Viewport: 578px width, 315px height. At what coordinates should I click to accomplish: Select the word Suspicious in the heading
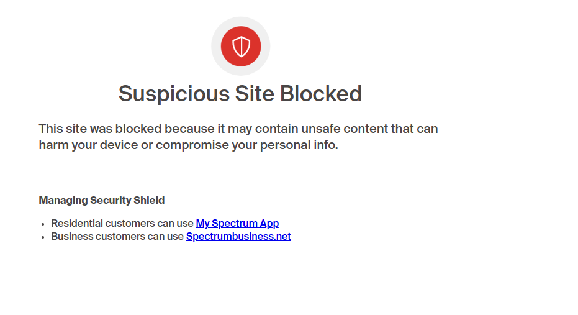pos(174,94)
